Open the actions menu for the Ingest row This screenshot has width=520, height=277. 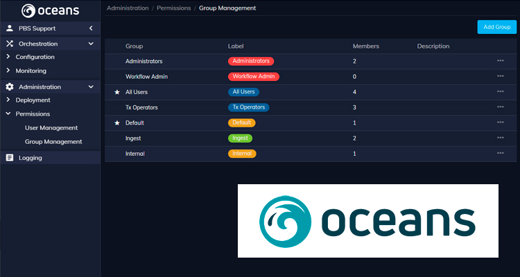pyautogui.click(x=501, y=138)
